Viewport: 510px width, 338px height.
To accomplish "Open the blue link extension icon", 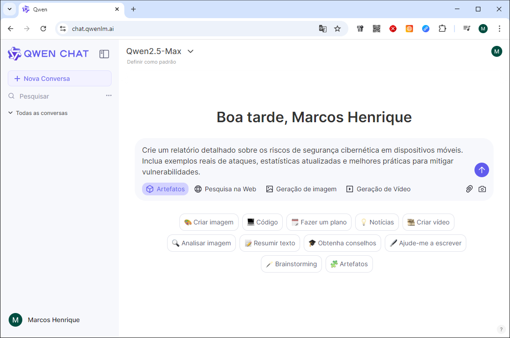I will [x=425, y=29].
